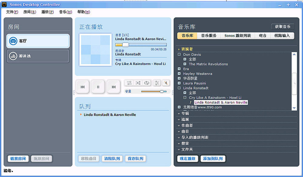This screenshot has height=177, width=303.
Task: Open the 音乐(M) menu
Action: point(65,12)
